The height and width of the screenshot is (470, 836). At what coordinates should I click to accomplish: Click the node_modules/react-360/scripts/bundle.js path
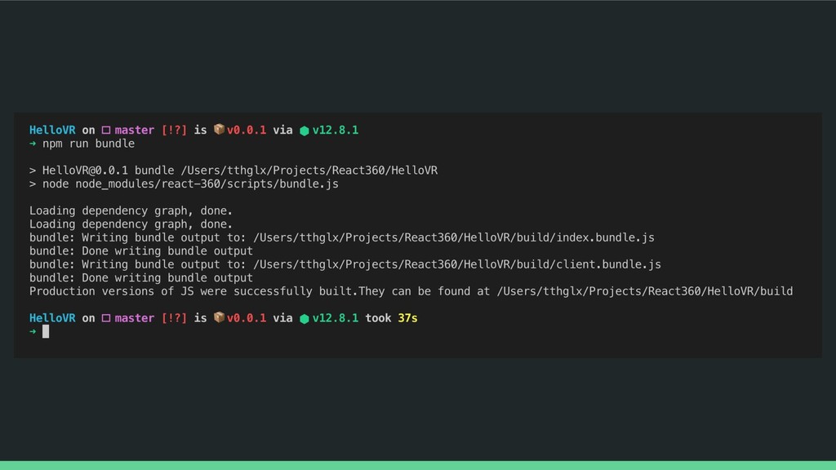(x=207, y=184)
